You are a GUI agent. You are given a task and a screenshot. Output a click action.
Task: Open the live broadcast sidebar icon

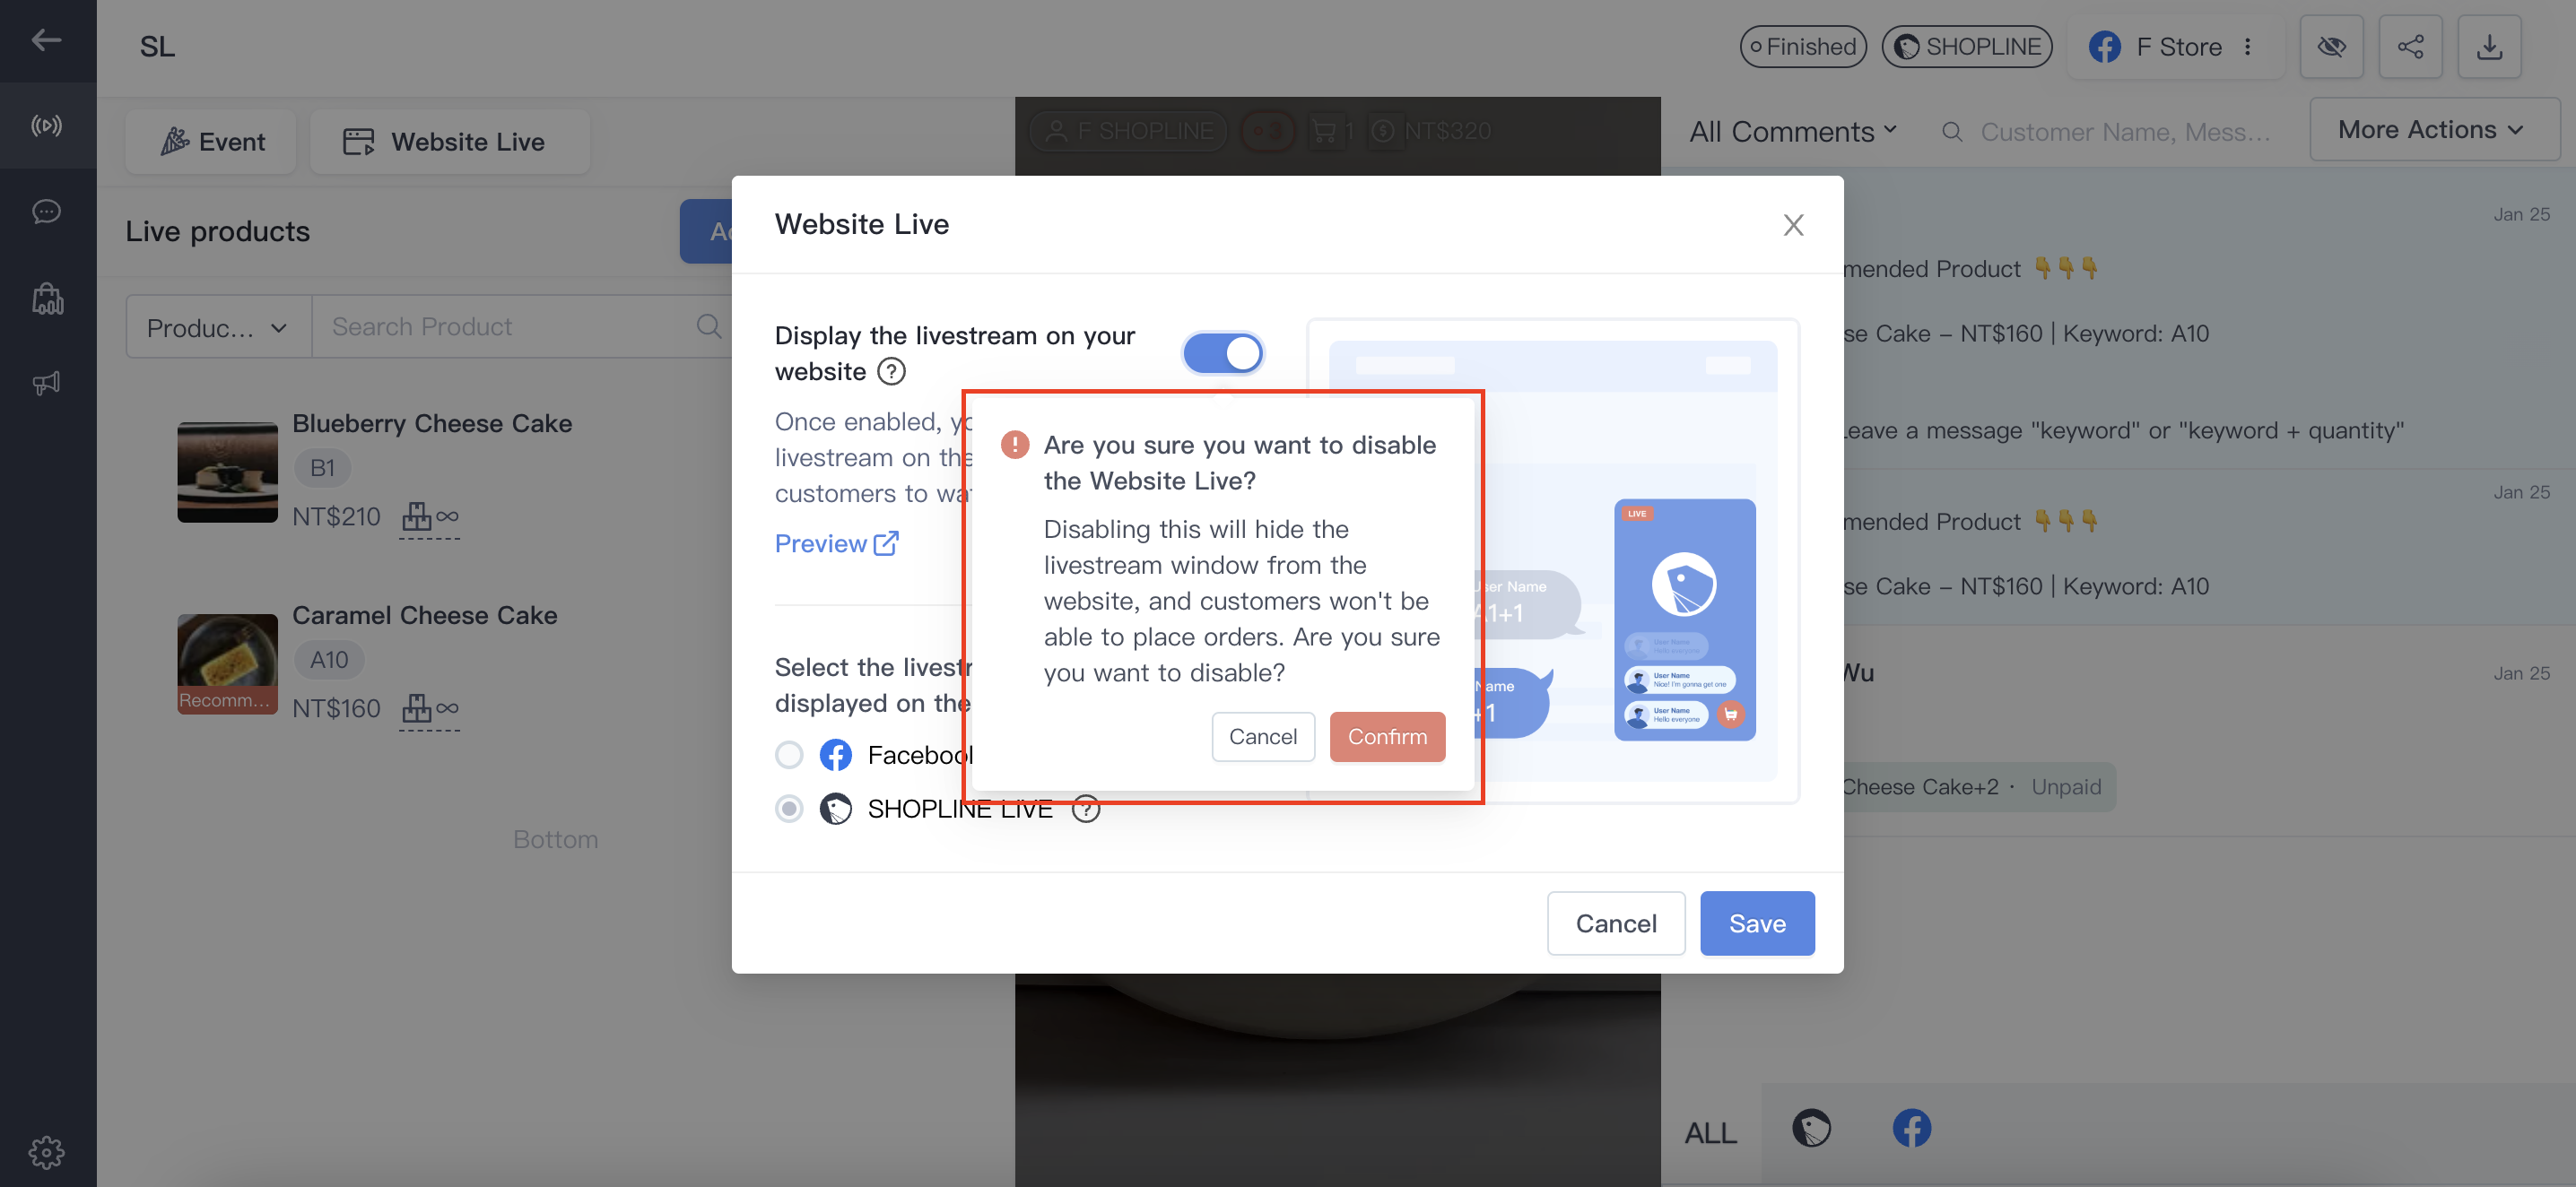point(46,126)
